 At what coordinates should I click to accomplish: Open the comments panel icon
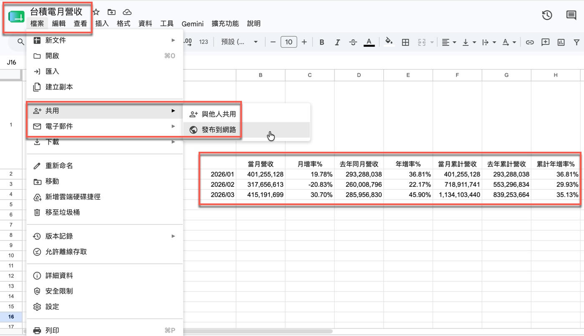(x=571, y=15)
